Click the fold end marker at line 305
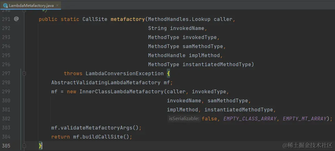 pyautogui.click(x=24, y=146)
